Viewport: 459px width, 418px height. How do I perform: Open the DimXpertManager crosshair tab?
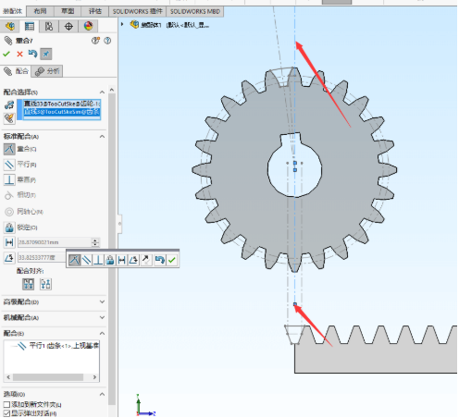[68, 26]
